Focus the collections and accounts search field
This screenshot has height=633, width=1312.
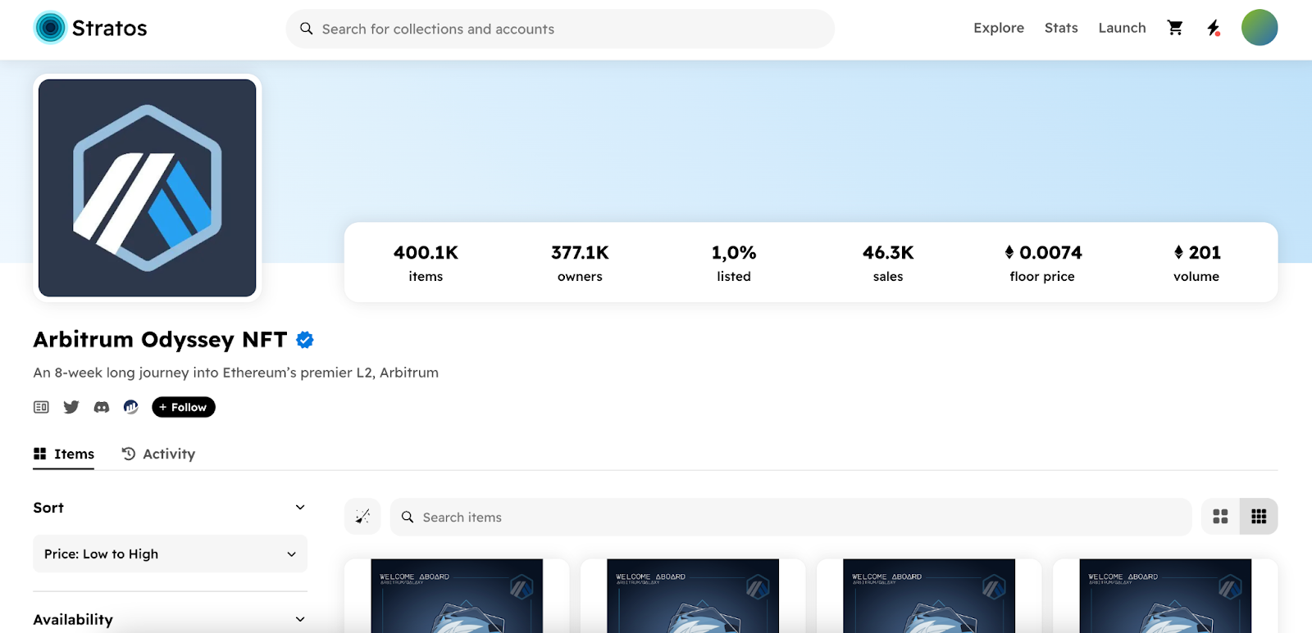tap(560, 29)
